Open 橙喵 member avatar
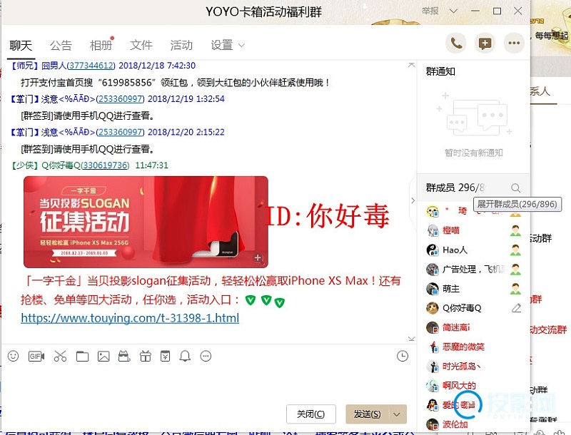The width and height of the screenshot is (571, 435). [433, 230]
